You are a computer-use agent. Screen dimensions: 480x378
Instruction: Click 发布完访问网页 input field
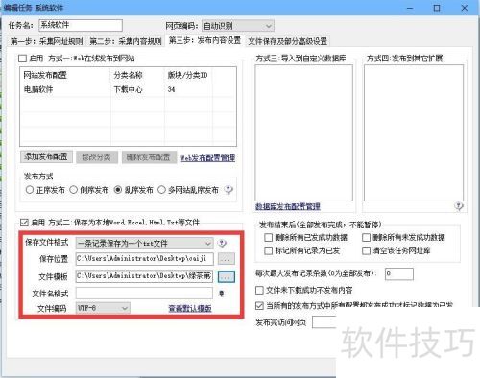[324, 322]
